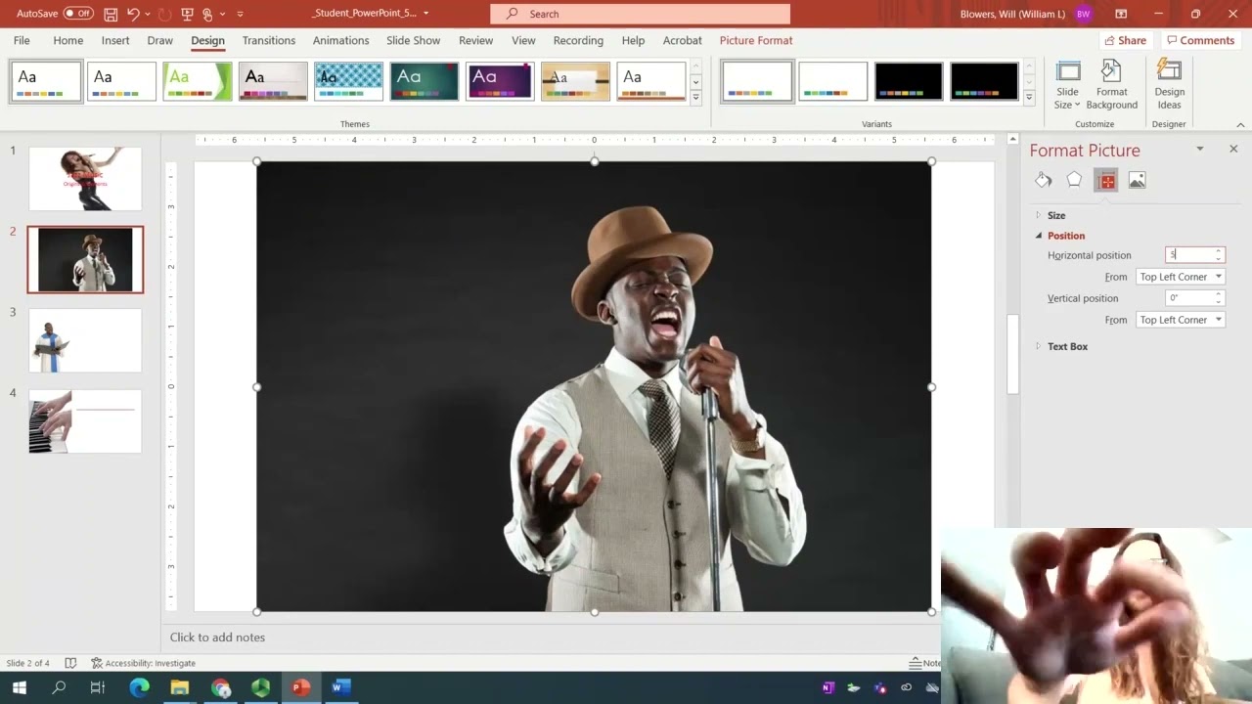The width and height of the screenshot is (1252, 704).
Task: Apply the green Facet theme
Action: 198,81
